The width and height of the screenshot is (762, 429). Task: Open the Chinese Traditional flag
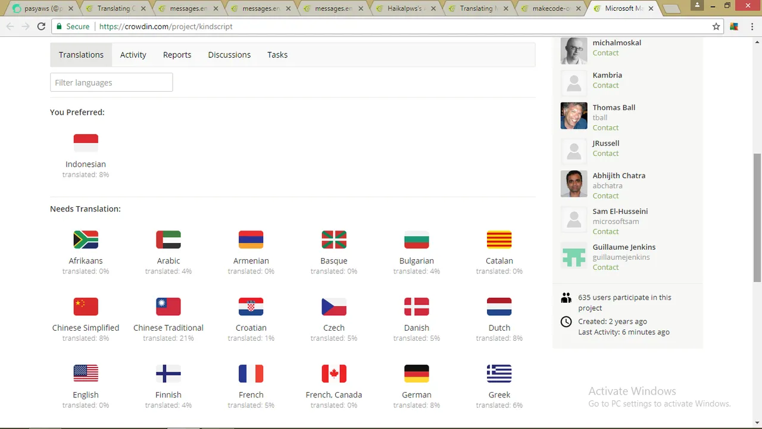pyautogui.click(x=168, y=306)
